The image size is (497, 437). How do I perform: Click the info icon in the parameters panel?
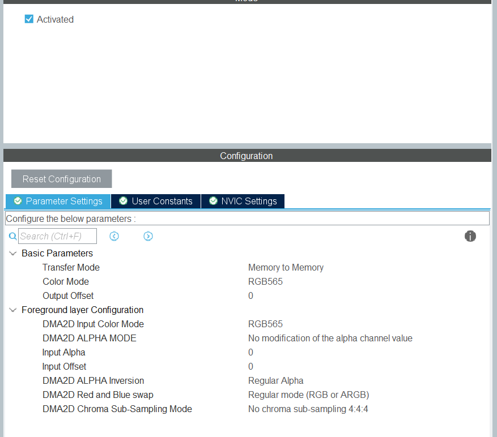(x=470, y=236)
